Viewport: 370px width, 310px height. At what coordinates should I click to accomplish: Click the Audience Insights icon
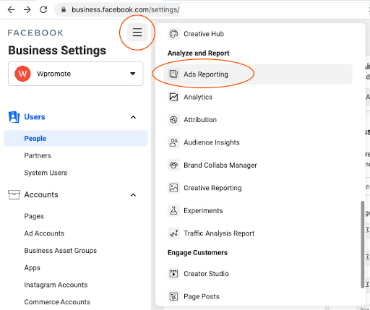[173, 142]
